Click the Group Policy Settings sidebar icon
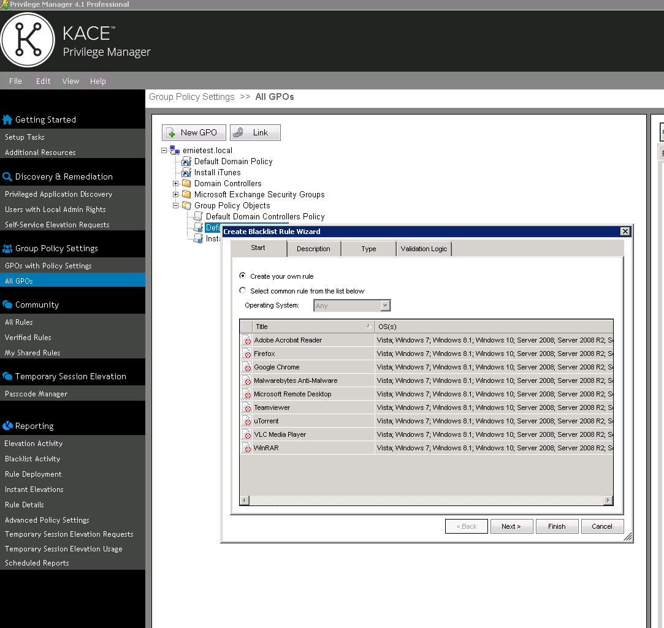 point(7,248)
